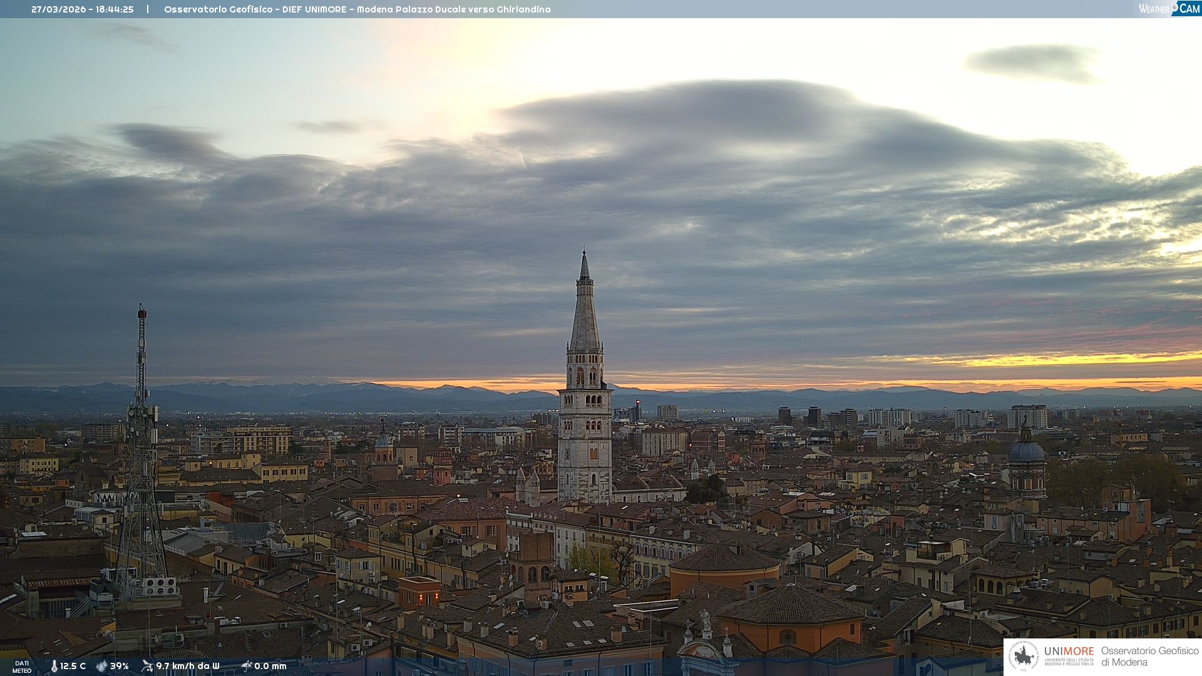
Task: Click the humidity water droplets icon
Action: (x=101, y=666)
